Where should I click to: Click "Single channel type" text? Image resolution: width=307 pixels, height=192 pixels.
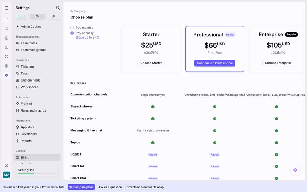click(153, 95)
